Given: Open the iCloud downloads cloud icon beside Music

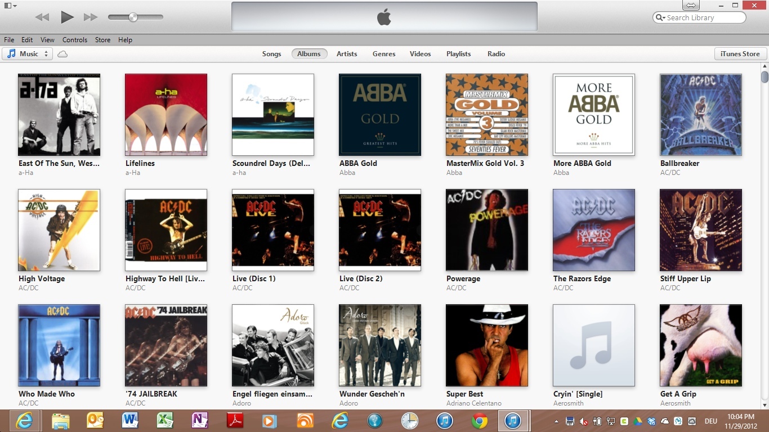Looking at the screenshot, I should click(62, 54).
